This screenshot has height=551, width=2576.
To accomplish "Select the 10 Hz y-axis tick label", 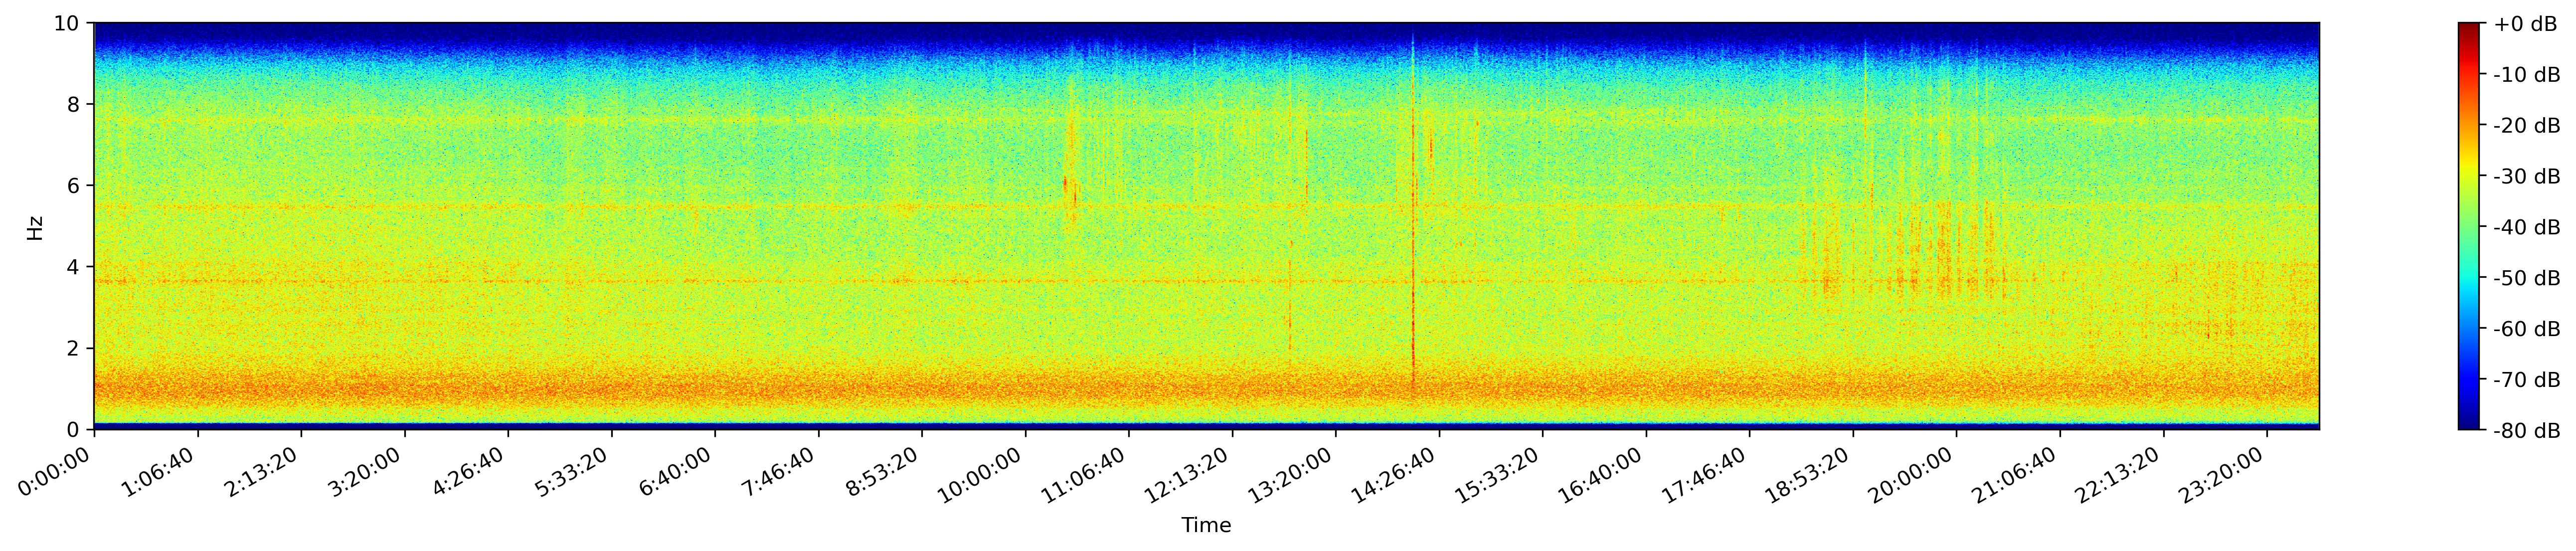I will [68, 23].
